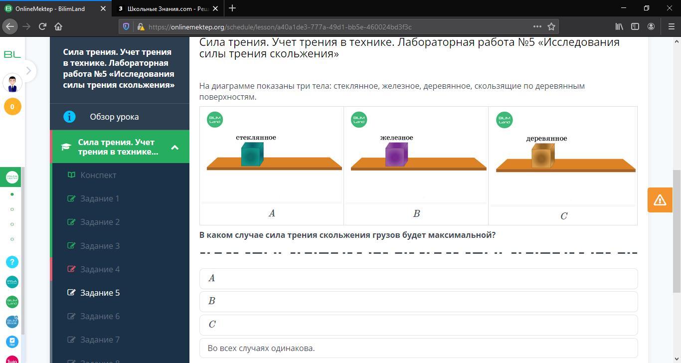Click the BL logo icon
Image resolution: width=681 pixels, height=363 pixels.
tap(12, 54)
